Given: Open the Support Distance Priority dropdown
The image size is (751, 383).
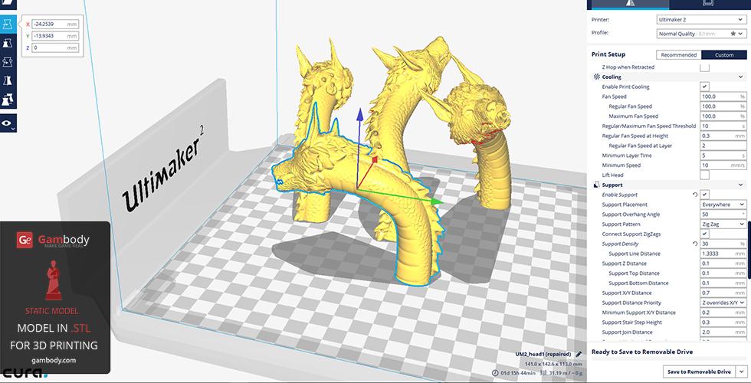Looking at the screenshot, I should point(723,303).
